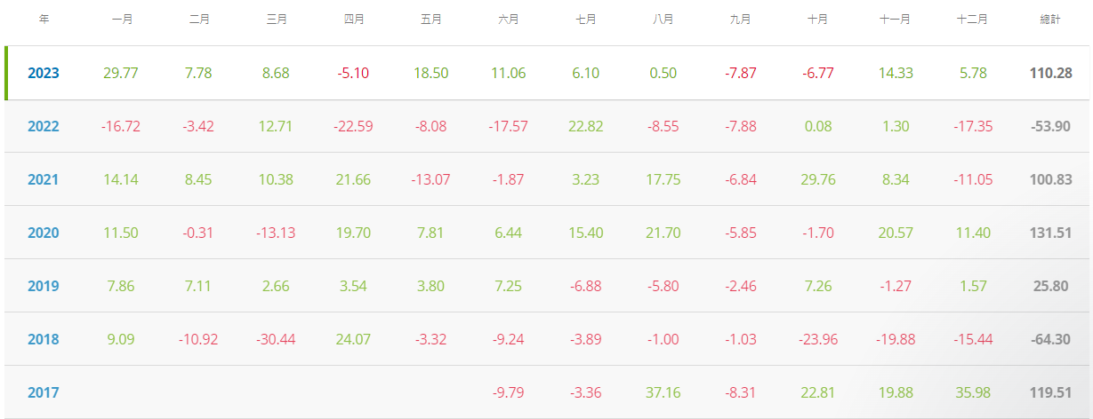This screenshot has width=1093, height=419.
Task: Click the 六月 month column header
Action: (509, 19)
